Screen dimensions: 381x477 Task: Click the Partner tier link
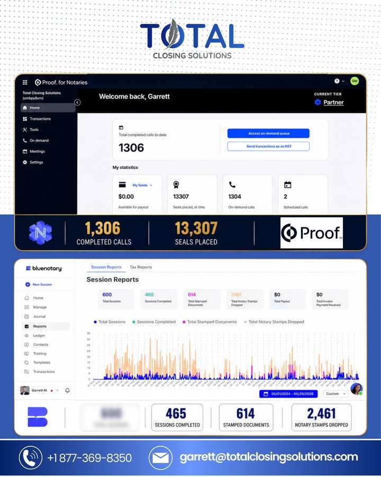(333, 102)
